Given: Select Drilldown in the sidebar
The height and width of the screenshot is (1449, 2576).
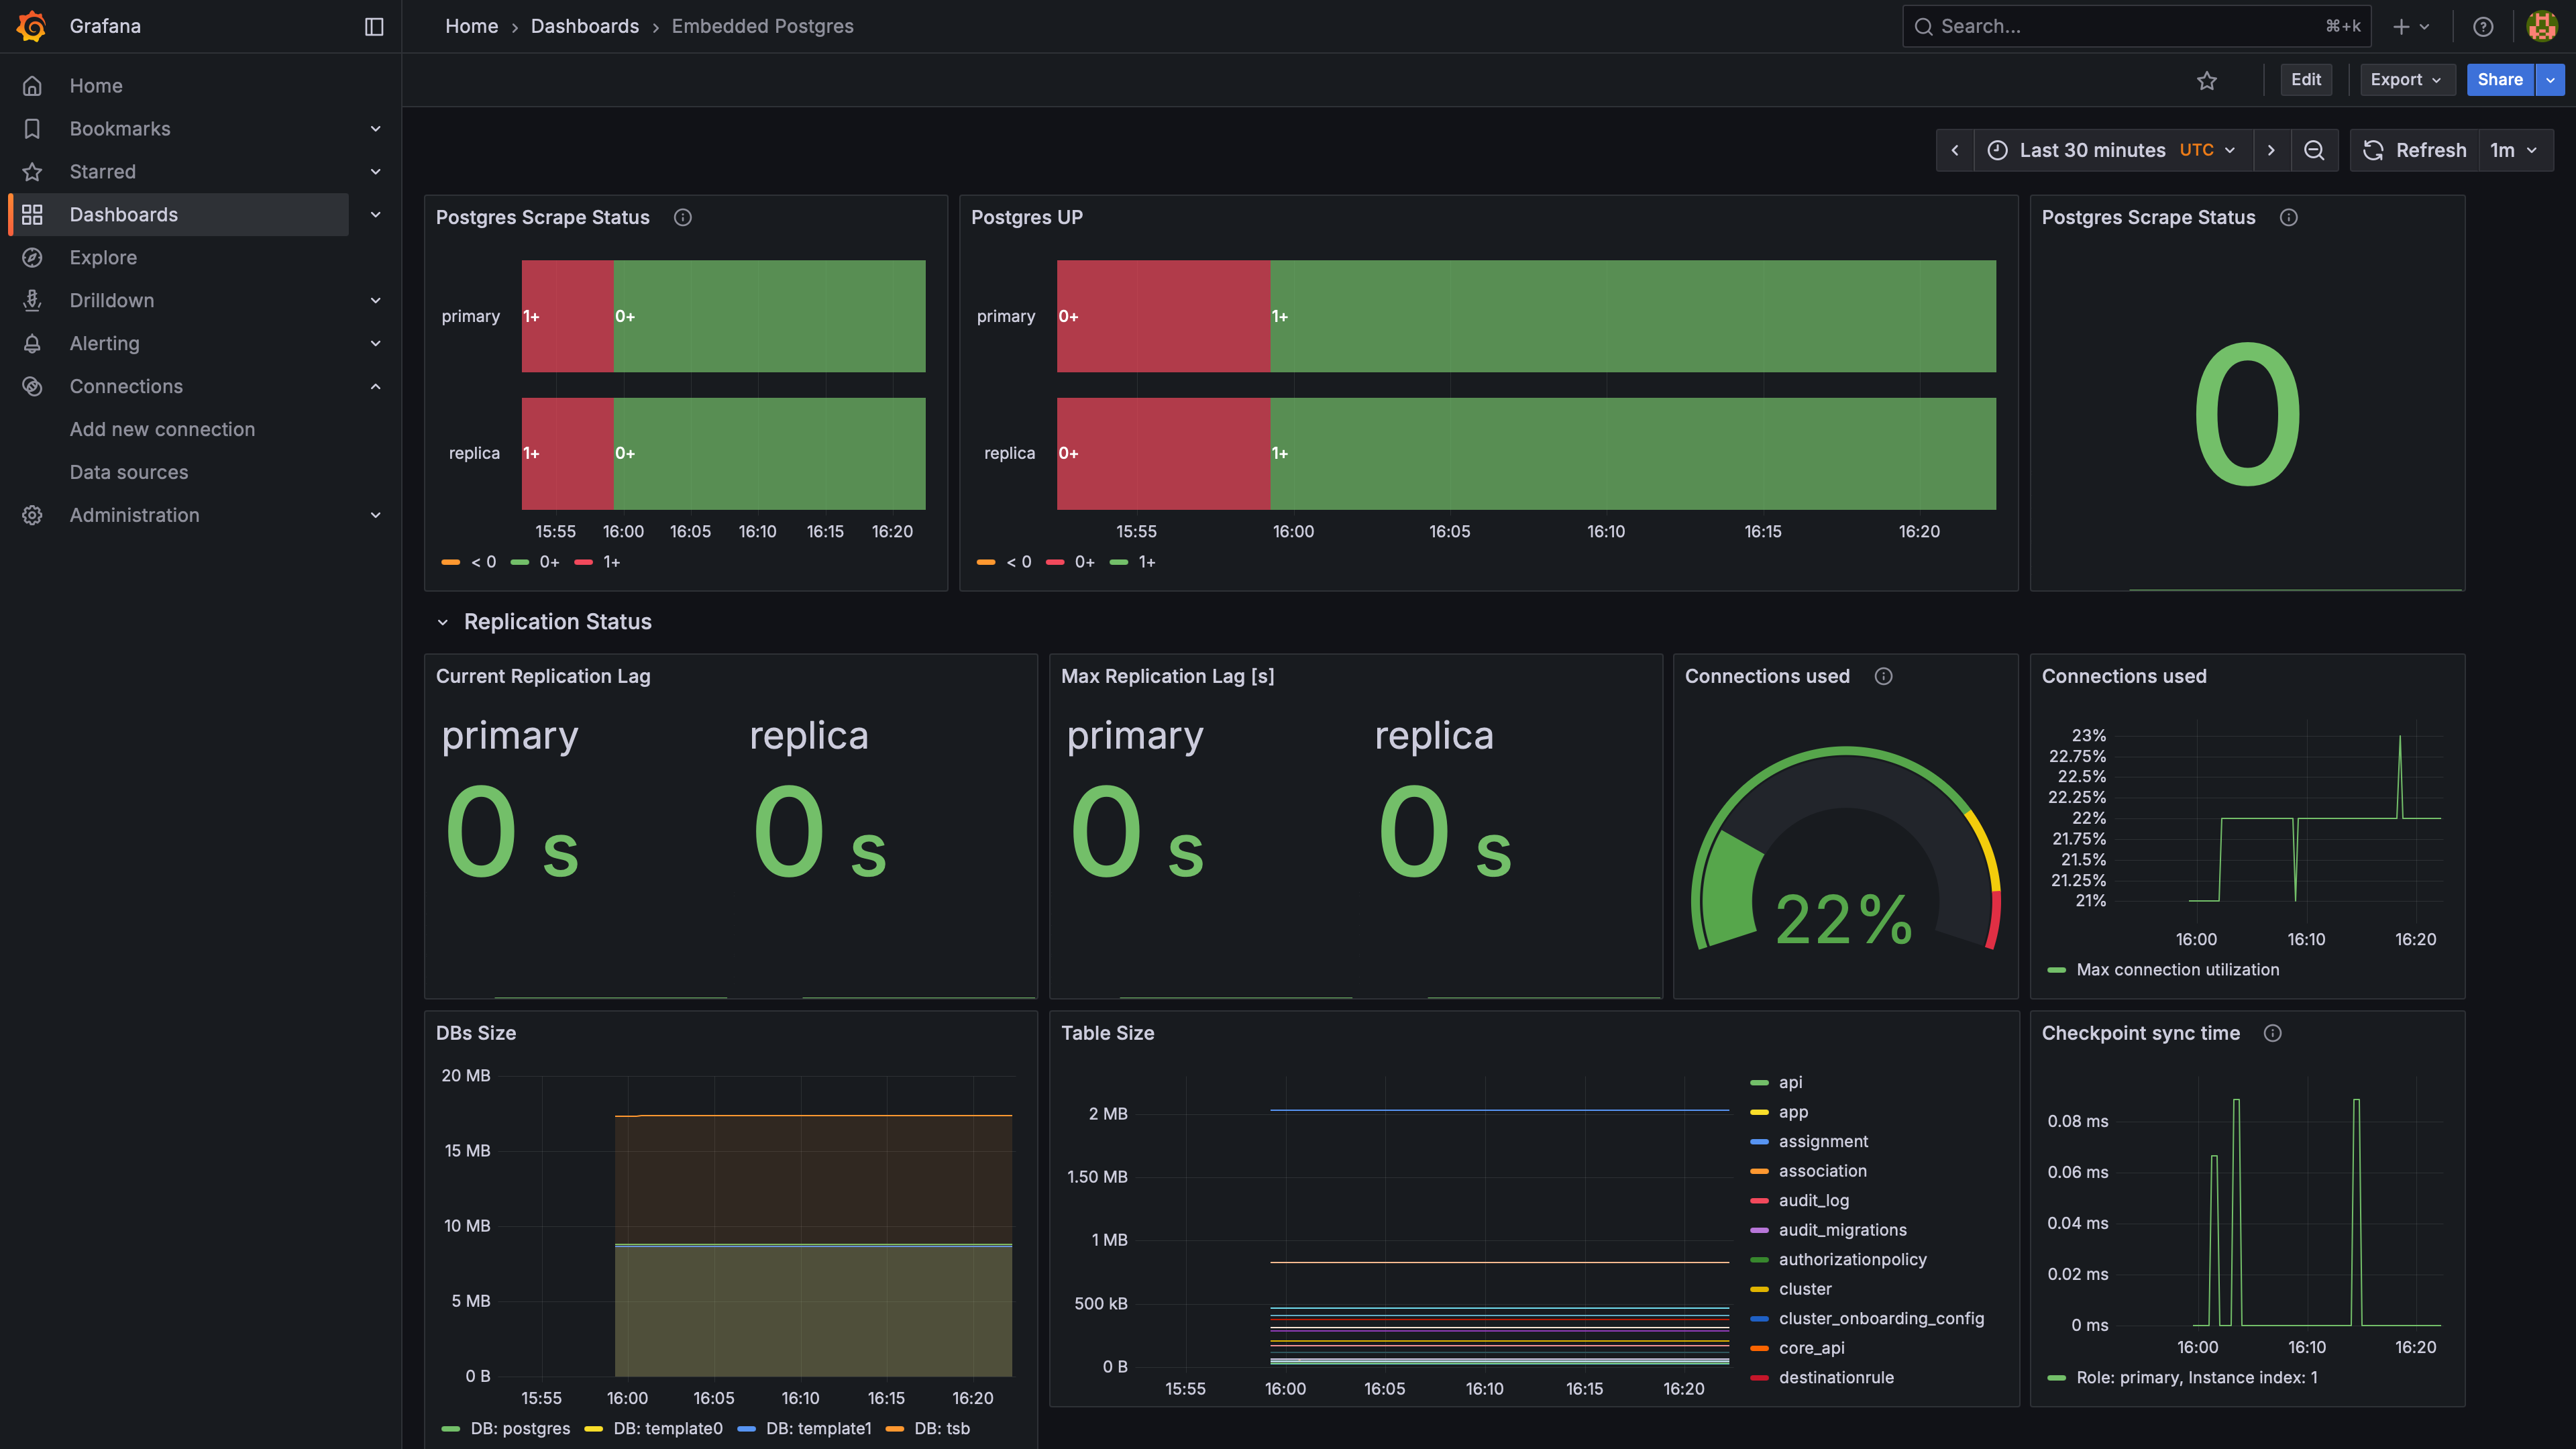Looking at the screenshot, I should (111, 300).
